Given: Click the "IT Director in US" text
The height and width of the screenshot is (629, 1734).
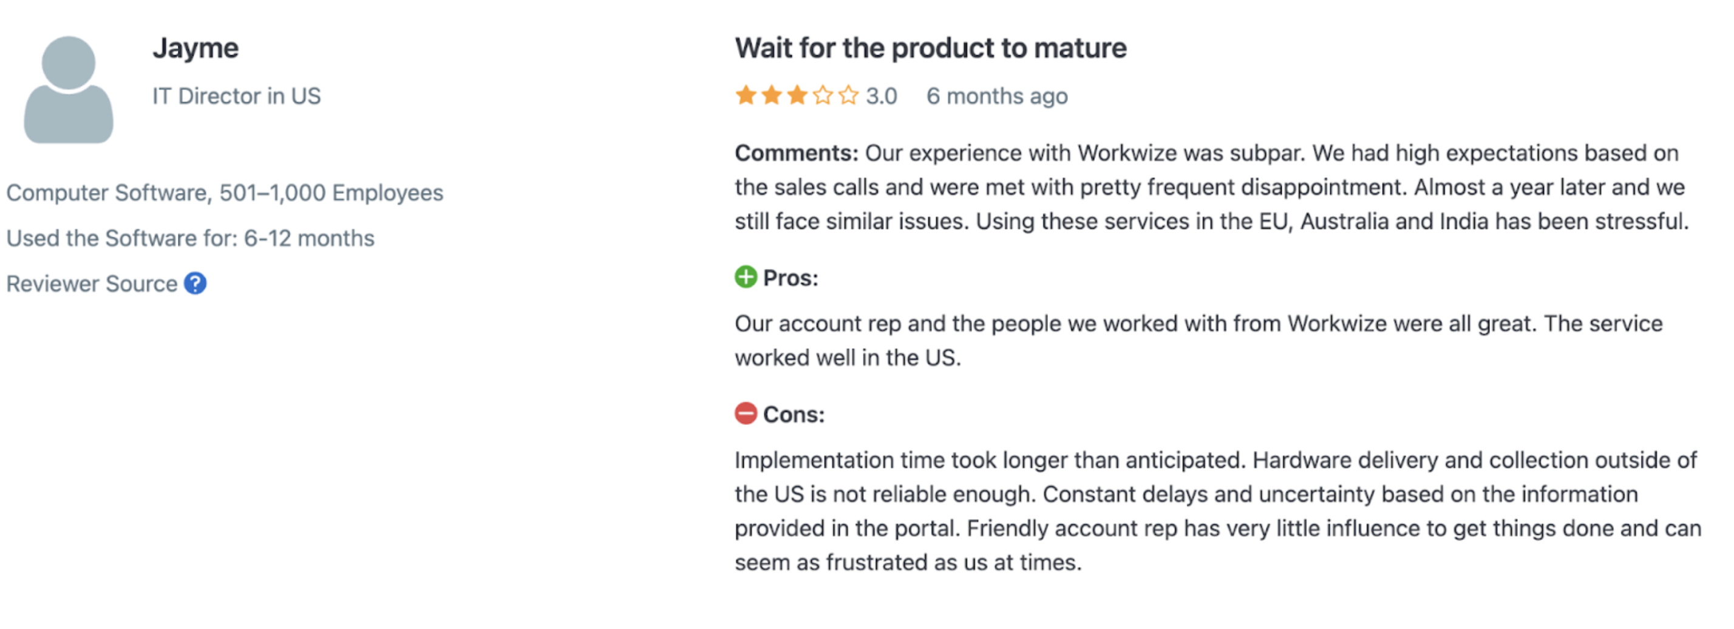Looking at the screenshot, I should [236, 97].
